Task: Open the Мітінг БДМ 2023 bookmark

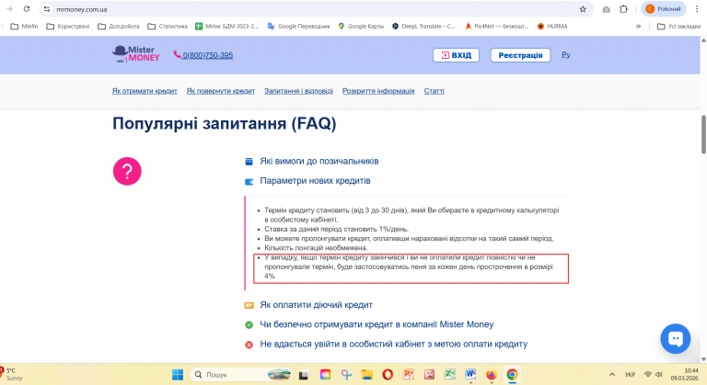Action: (x=226, y=26)
